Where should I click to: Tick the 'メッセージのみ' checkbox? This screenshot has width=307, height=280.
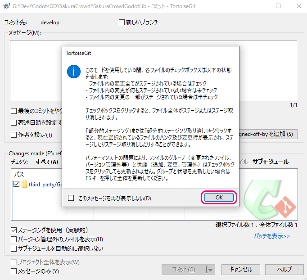point(14,271)
